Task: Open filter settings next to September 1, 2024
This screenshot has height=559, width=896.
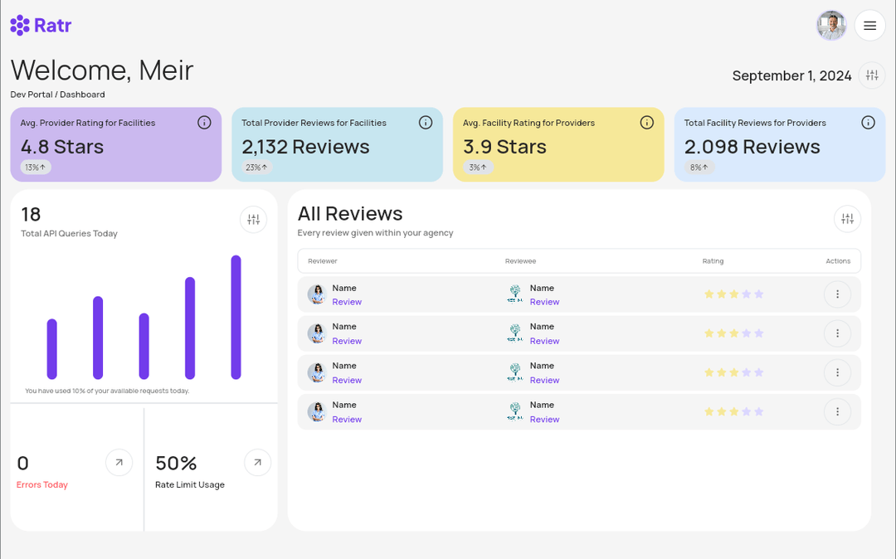Action: tap(871, 75)
